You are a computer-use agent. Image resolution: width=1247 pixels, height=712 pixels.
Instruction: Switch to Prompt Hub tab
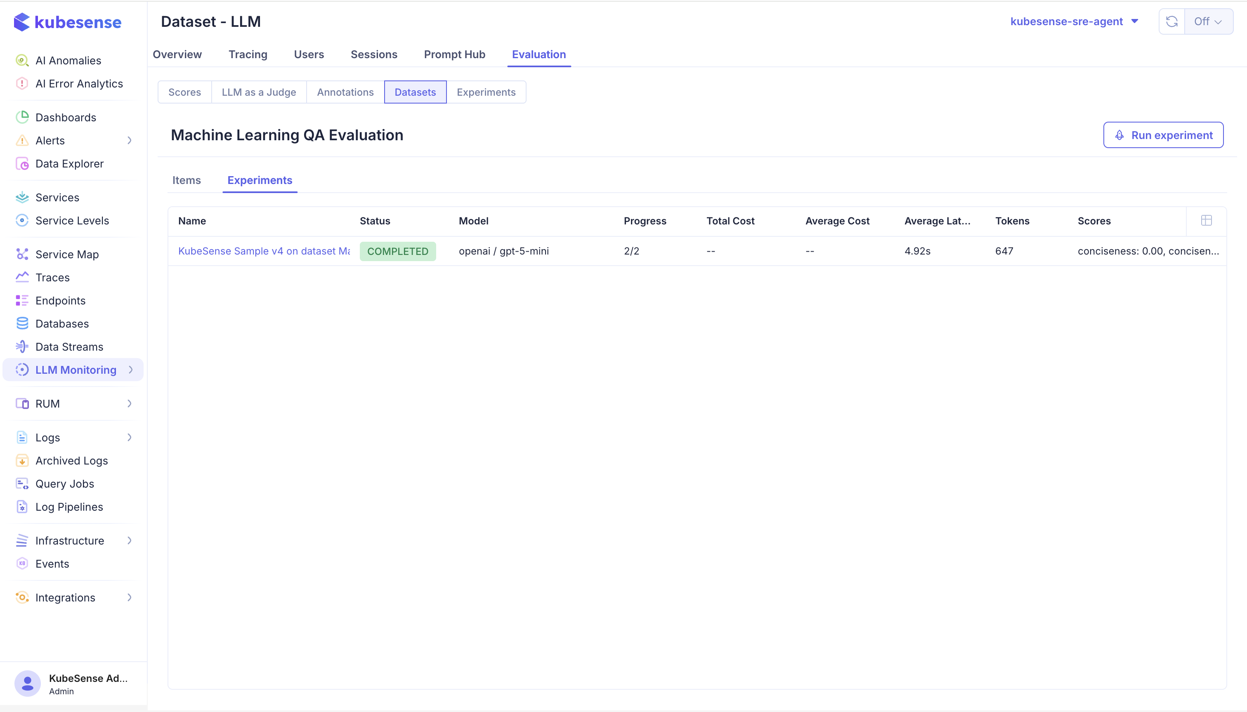coord(455,54)
